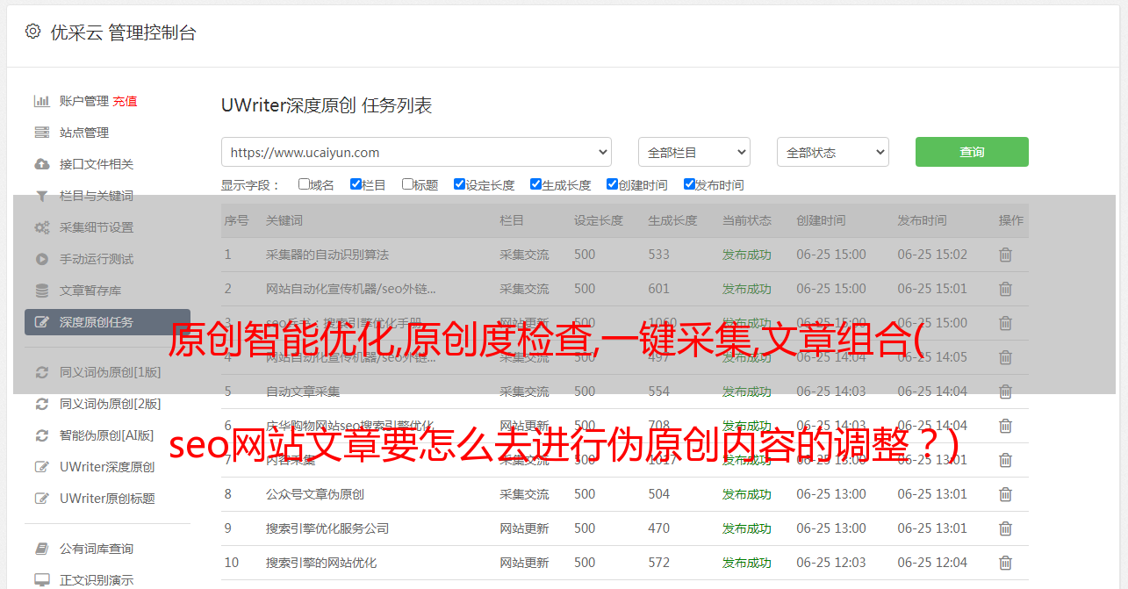Click the 当前状态 column header
Screen dimensions: 1128x589
pyautogui.click(x=747, y=220)
